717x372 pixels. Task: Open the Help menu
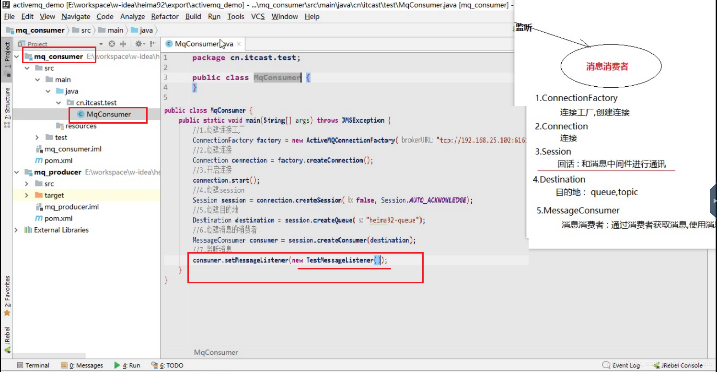pos(312,16)
